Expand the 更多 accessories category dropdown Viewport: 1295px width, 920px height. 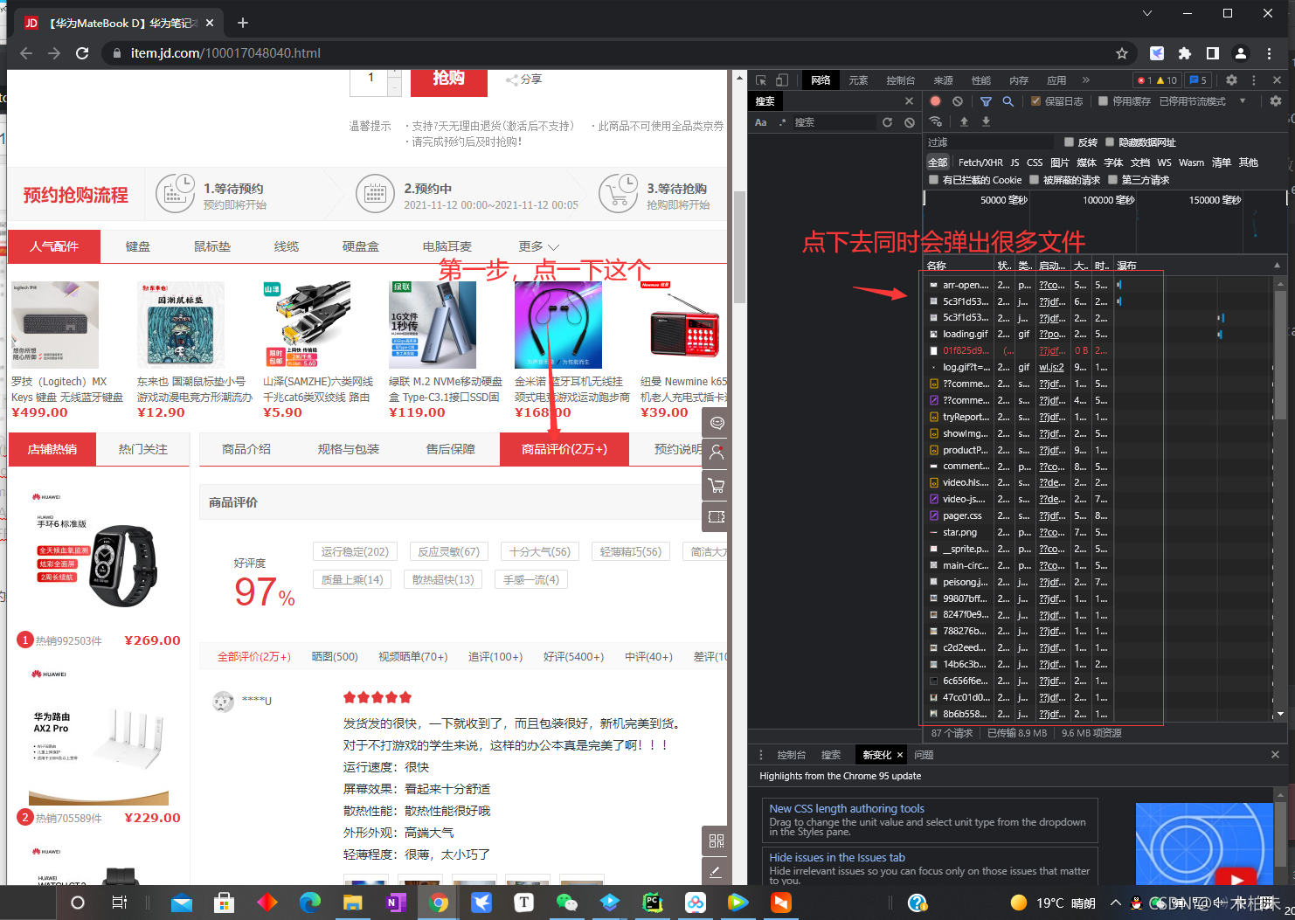click(538, 246)
